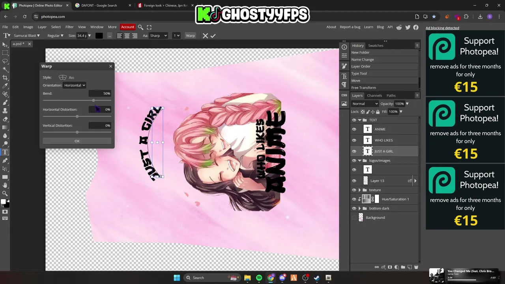Expand the bottom dark folder
The height and width of the screenshot is (284, 505).
coord(359,208)
